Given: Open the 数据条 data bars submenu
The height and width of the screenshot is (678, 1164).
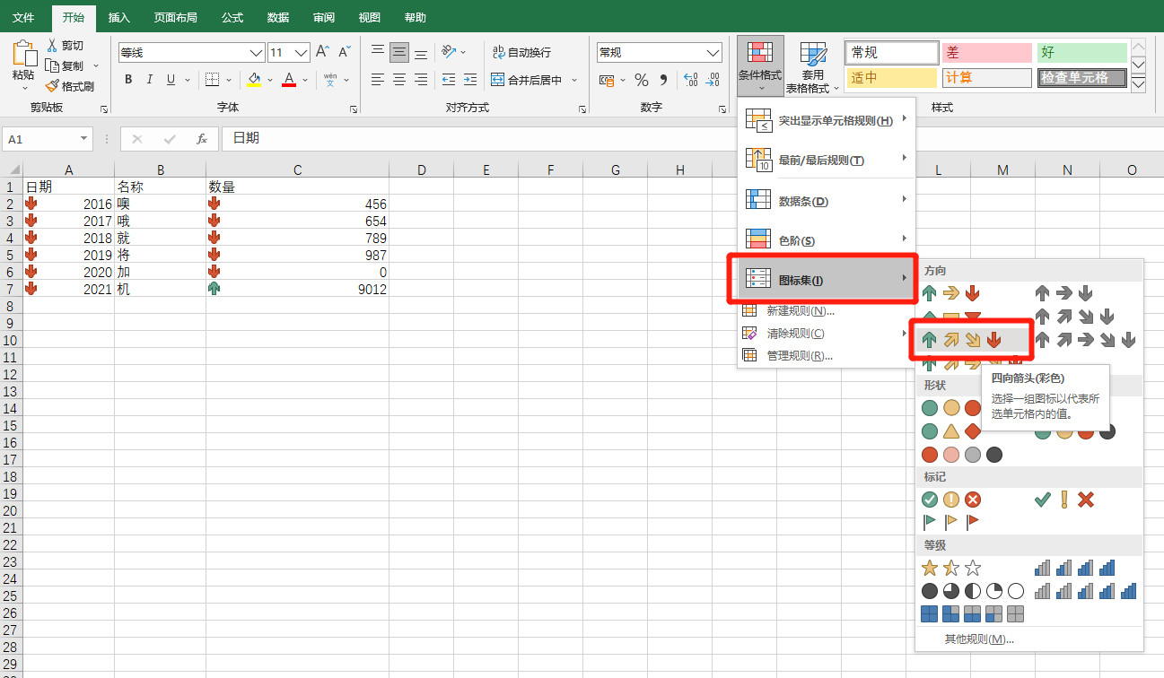Looking at the screenshot, I should [x=826, y=201].
